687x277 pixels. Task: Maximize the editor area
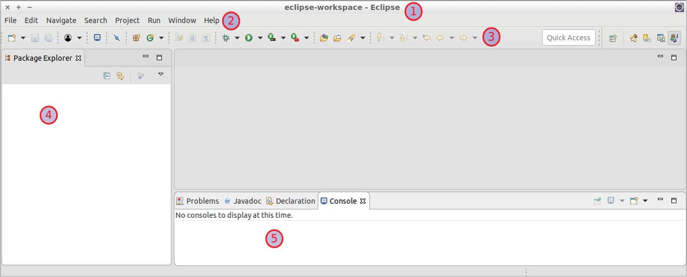click(x=674, y=58)
